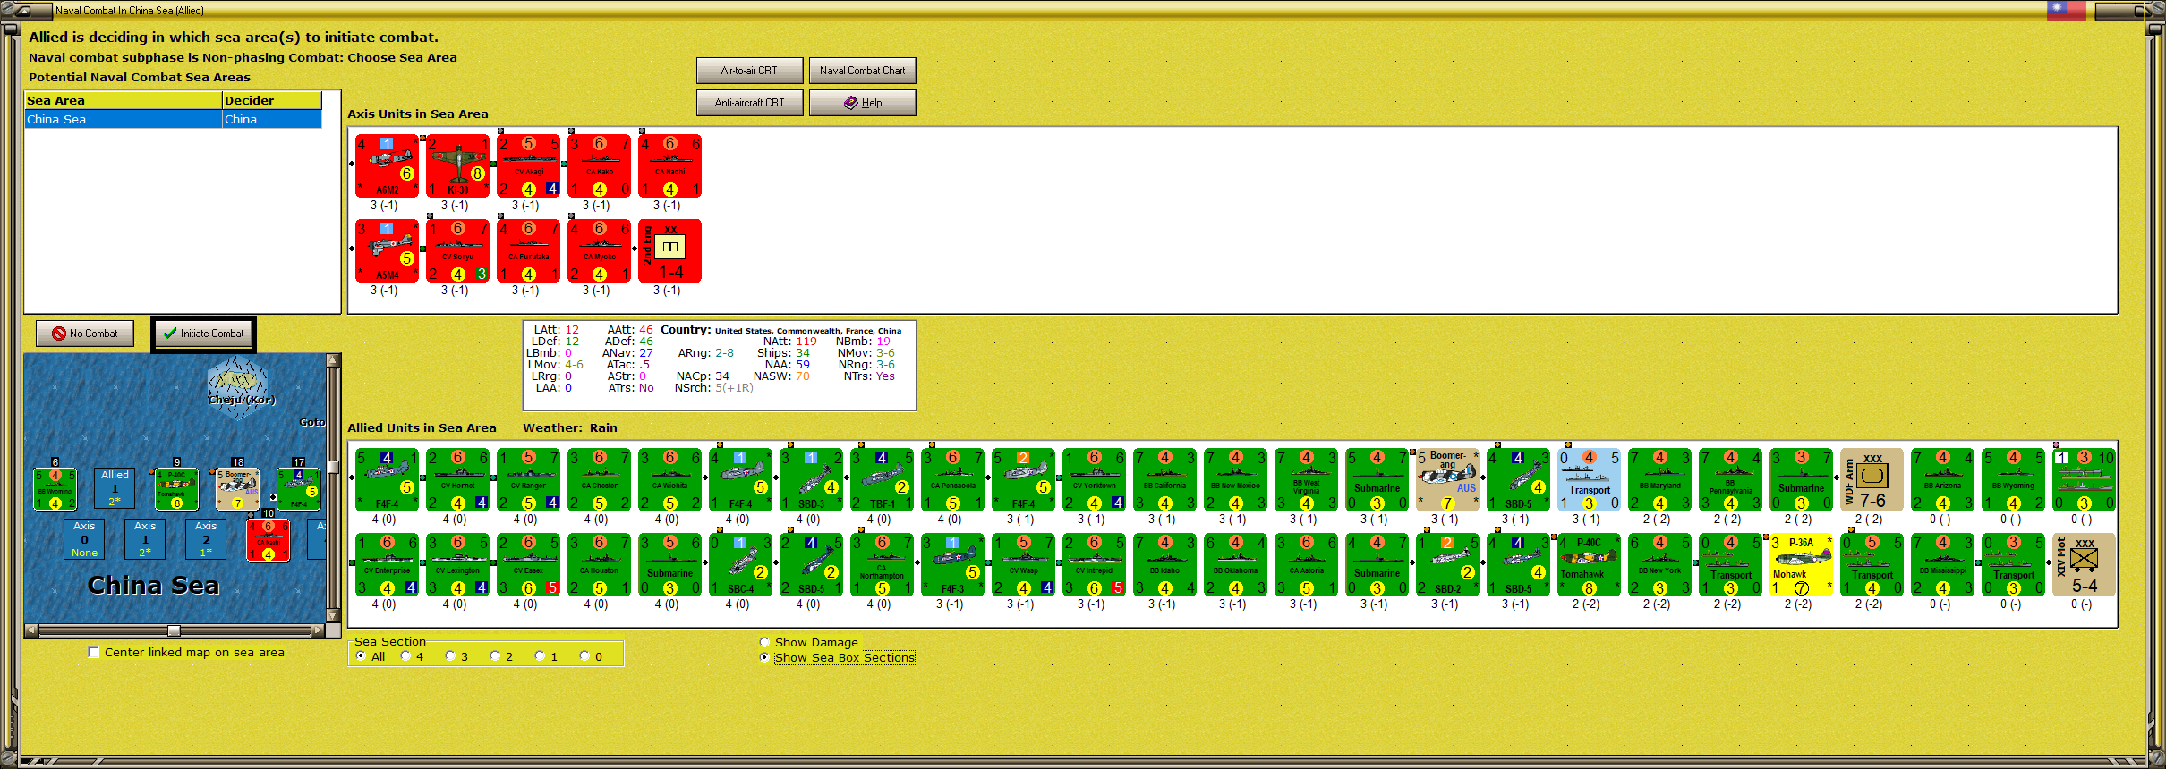2166x769 pixels.
Task: Select the CV Enterprise carrier counter
Action: pos(387,565)
